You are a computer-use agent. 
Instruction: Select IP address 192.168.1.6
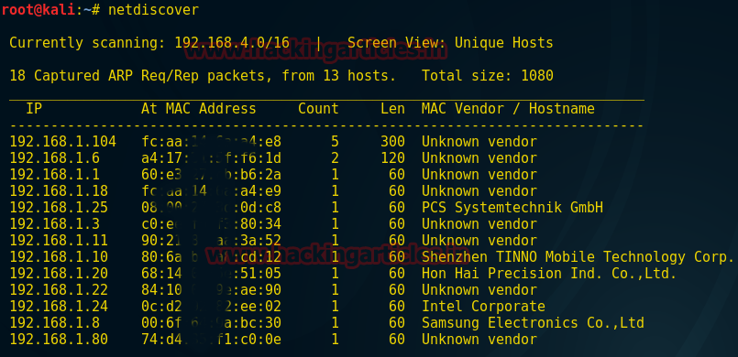tap(54, 158)
